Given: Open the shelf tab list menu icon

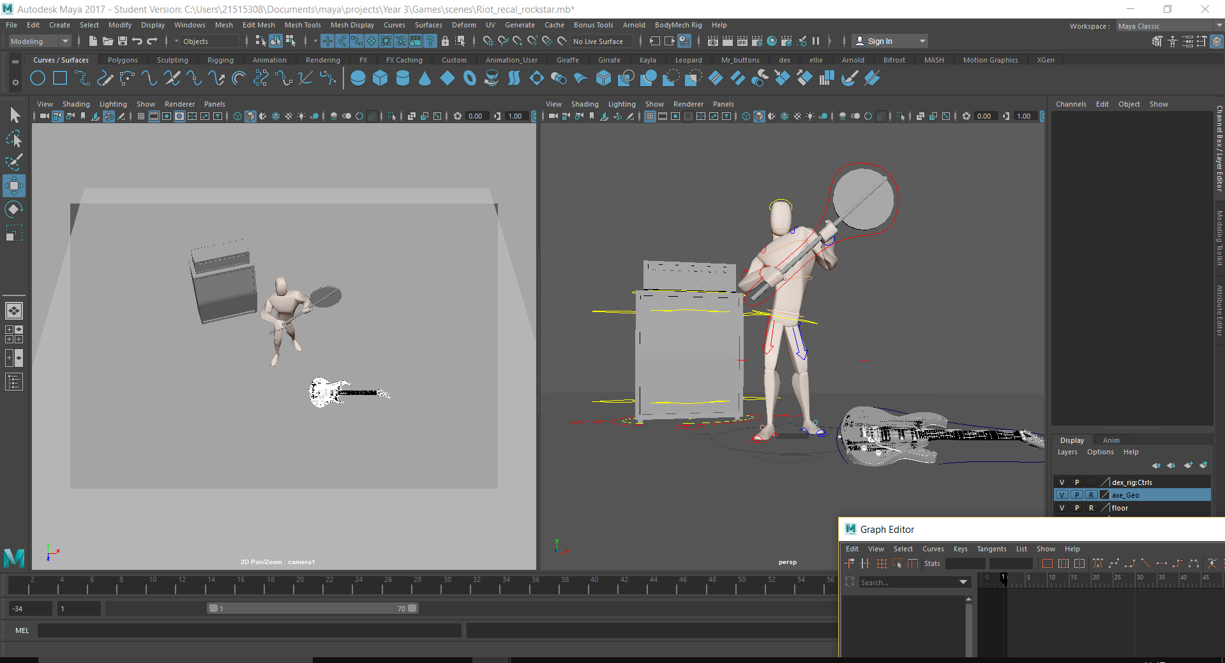Looking at the screenshot, I should 15,61.
